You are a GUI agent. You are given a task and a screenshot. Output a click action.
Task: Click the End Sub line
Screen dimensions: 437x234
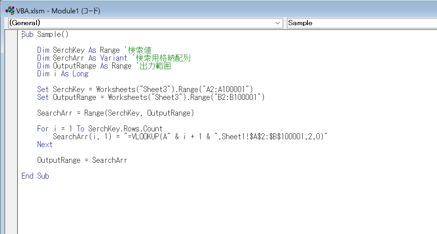35,176
